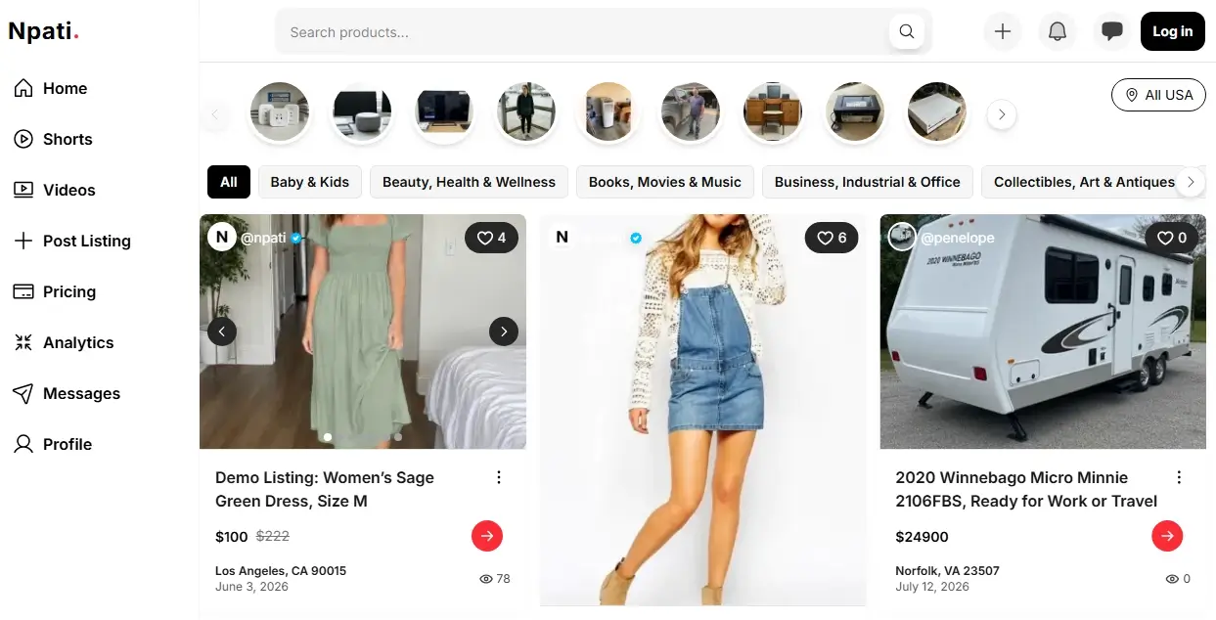The height and width of the screenshot is (620, 1216).
Task: Show next image of the green dress
Action: [x=504, y=332]
